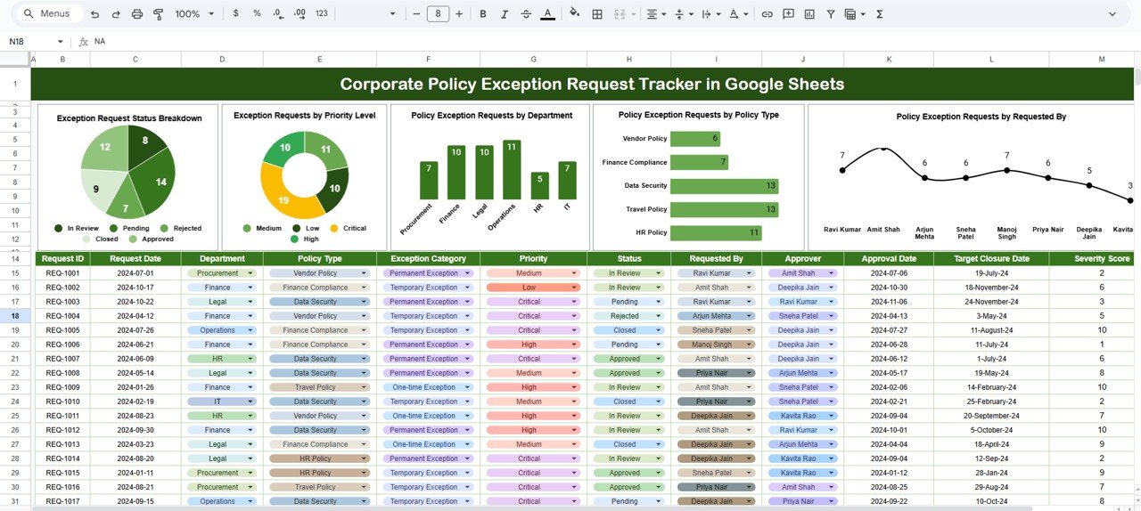The width and height of the screenshot is (1141, 511).
Task: Open Approver dropdown in REQ-1007 row
Action: (x=831, y=359)
